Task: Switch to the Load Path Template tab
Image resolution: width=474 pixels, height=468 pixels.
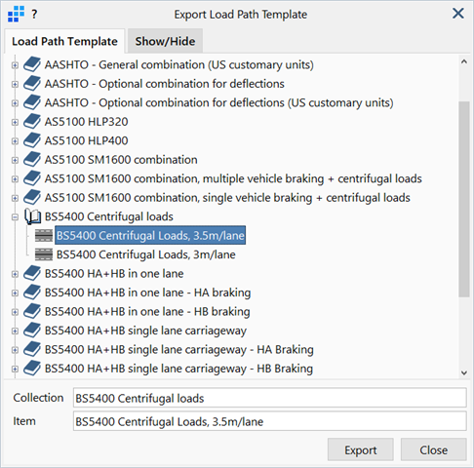Action: 64,41
